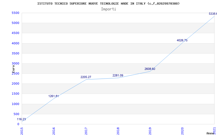The height and width of the screenshot is (136, 217).
Task: Click the 2016 x-axis label
Action: pos(54,131)
